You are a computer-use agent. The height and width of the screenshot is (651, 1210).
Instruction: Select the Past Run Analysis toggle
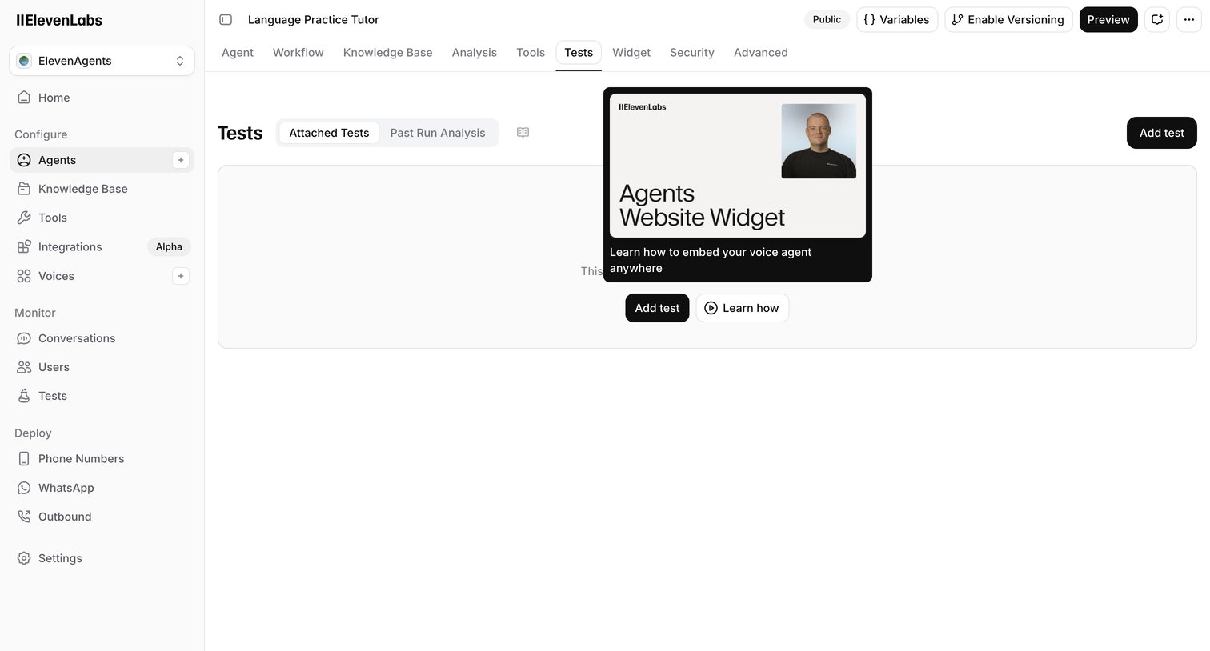pyautogui.click(x=438, y=133)
